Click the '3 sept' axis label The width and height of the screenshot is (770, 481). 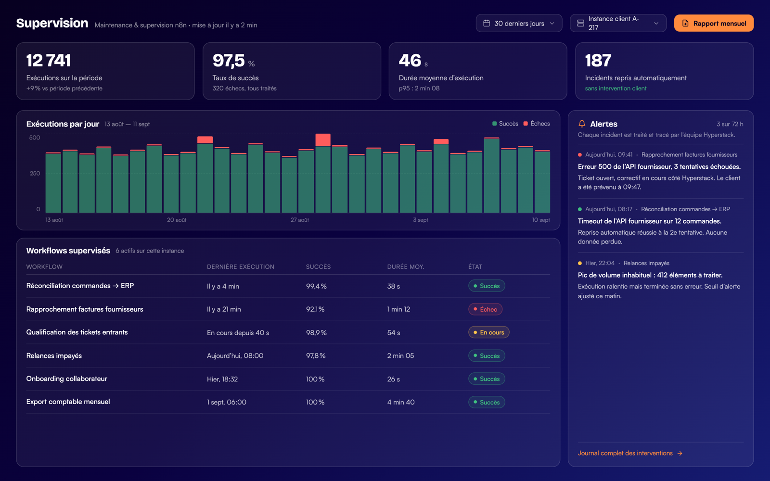(x=421, y=220)
